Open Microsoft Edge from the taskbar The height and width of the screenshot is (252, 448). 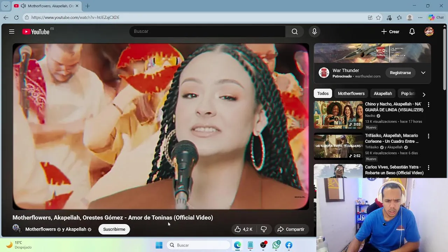tap(238, 245)
